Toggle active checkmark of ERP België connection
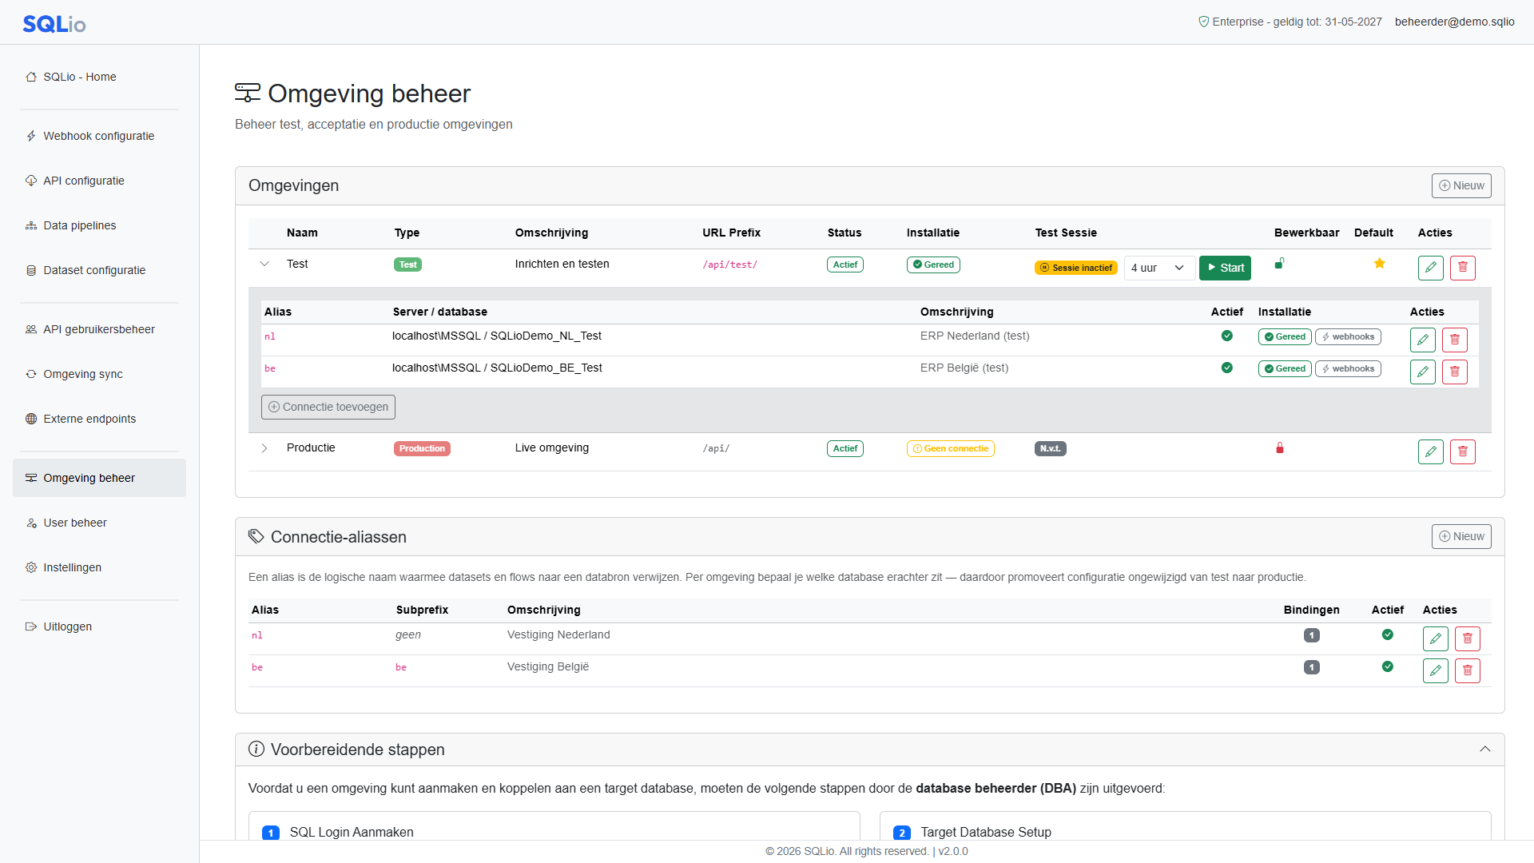The height and width of the screenshot is (863, 1534). tap(1226, 368)
